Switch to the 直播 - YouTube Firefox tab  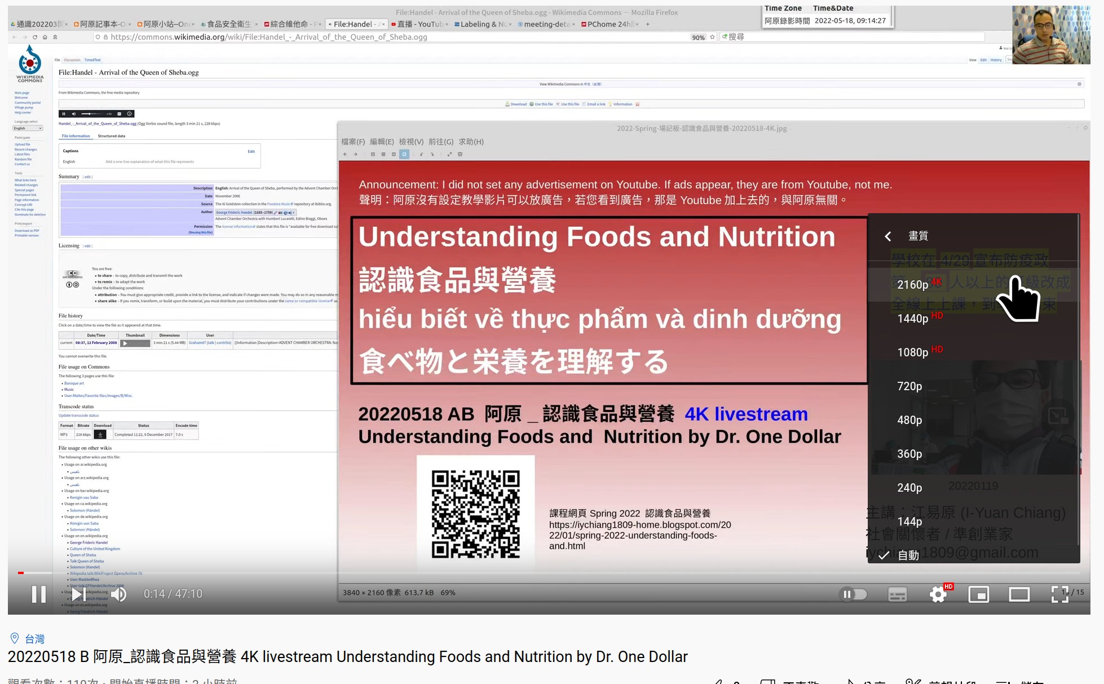pos(419,24)
